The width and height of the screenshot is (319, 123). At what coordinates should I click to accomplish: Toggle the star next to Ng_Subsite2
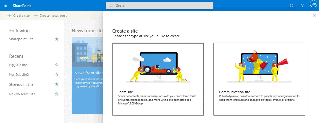pos(56,75)
